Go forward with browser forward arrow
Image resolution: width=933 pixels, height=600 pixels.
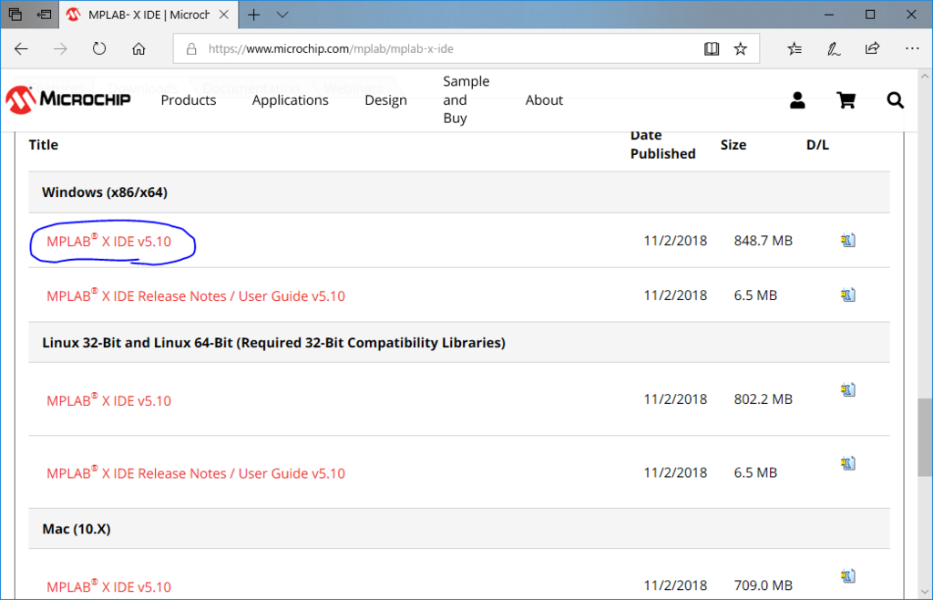point(60,49)
